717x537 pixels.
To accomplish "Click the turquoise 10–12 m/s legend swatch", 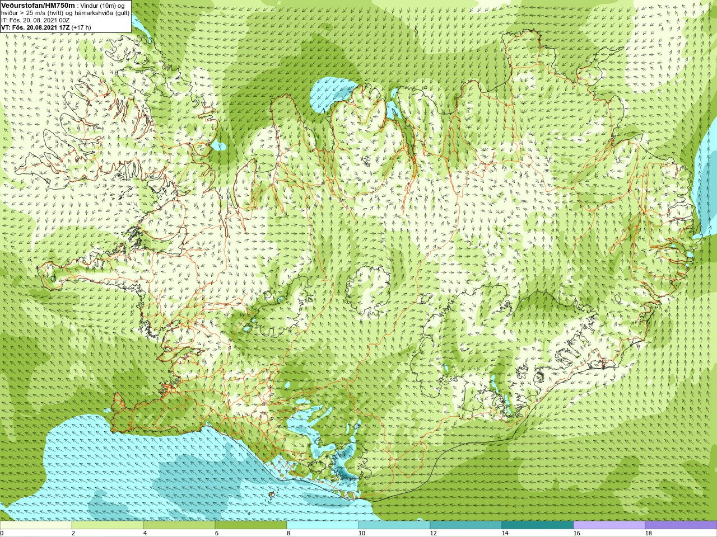I will tap(394, 525).
